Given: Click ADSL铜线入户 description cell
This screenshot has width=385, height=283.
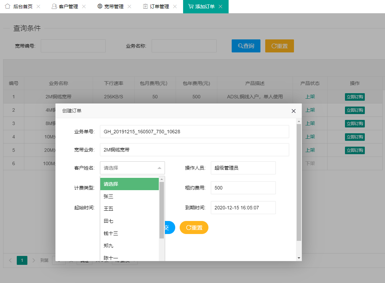Looking at the screenshot, I should [x=255, y=97].
